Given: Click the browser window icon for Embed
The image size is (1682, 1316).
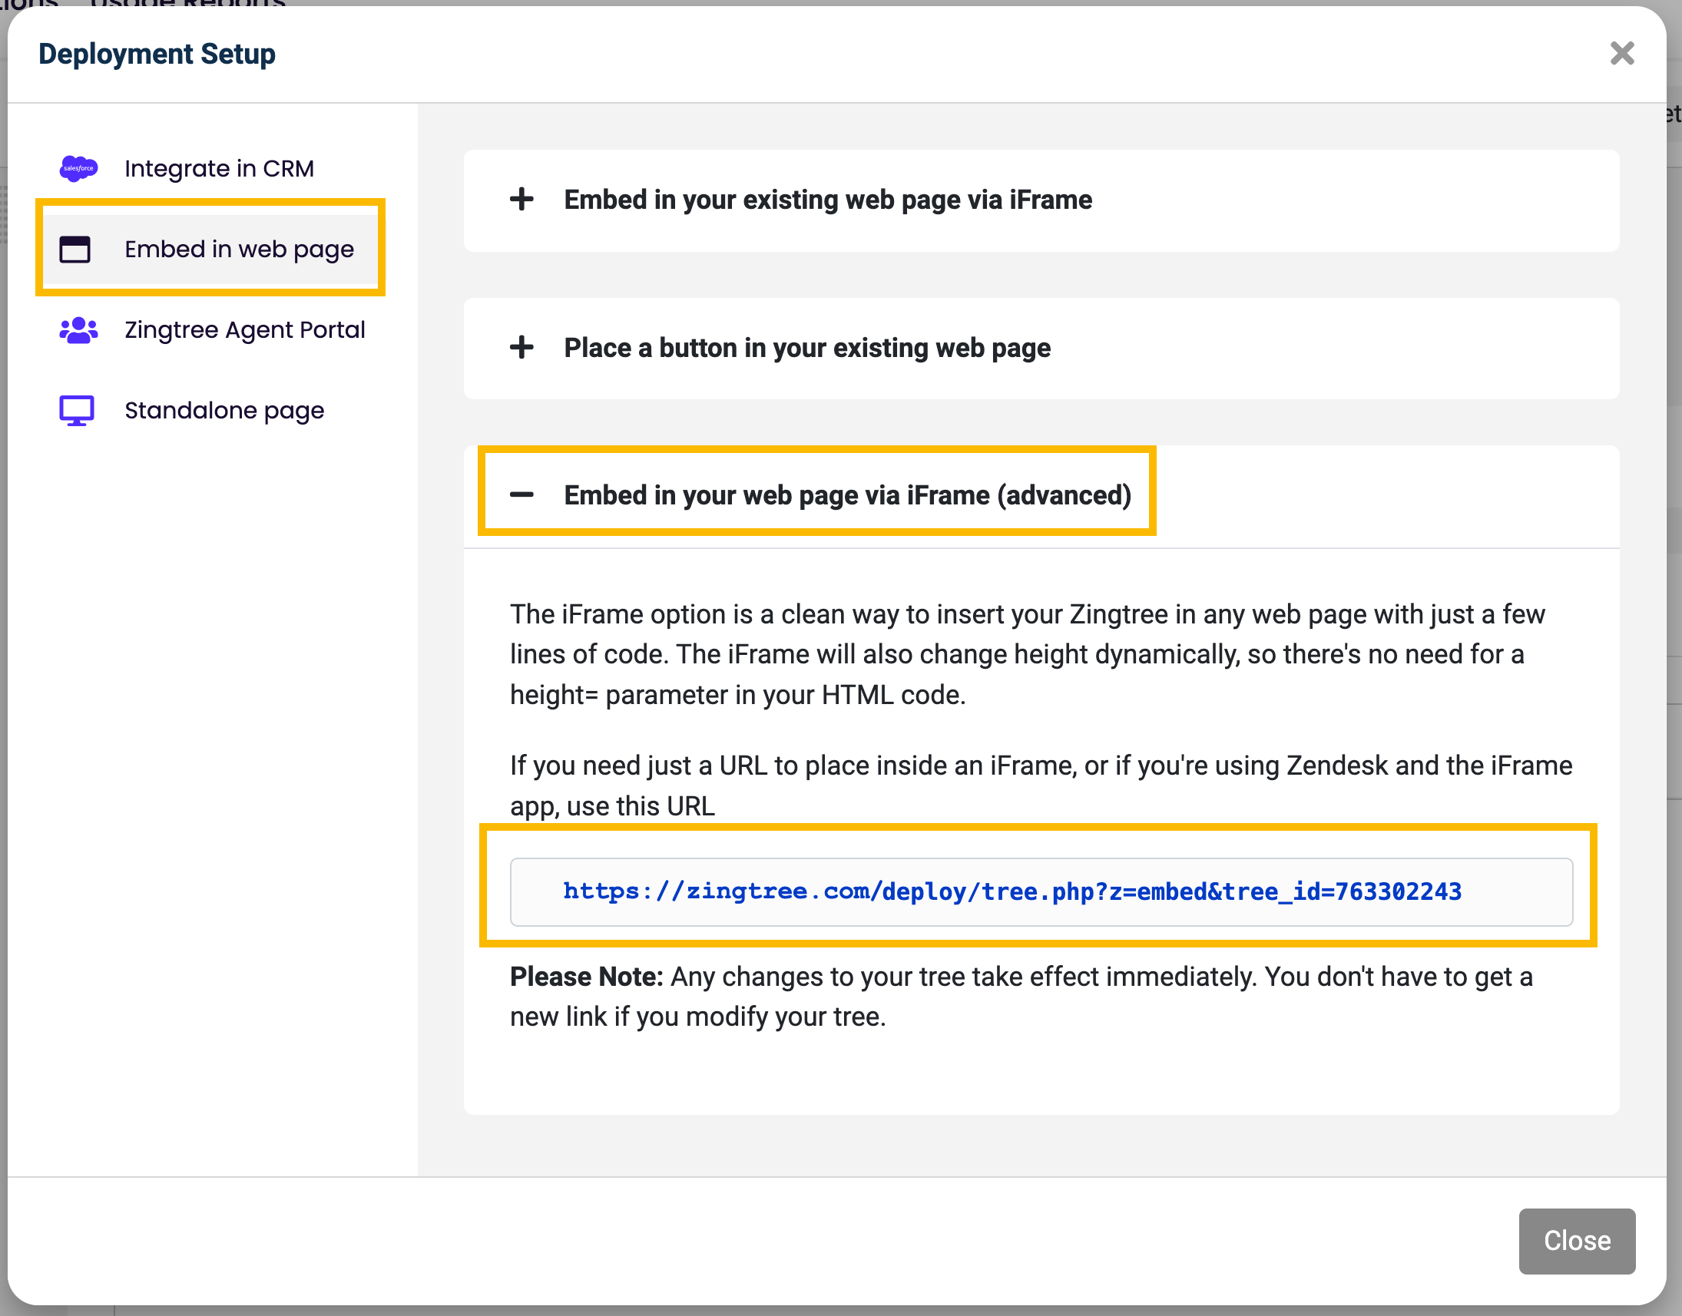Looking at the screenshot, I should pyautogui.click(x=74, y=250).
